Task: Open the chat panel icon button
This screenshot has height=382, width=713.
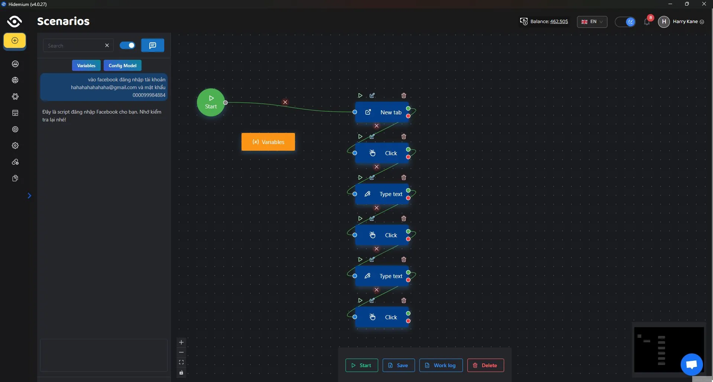Action: pos(152,46)
